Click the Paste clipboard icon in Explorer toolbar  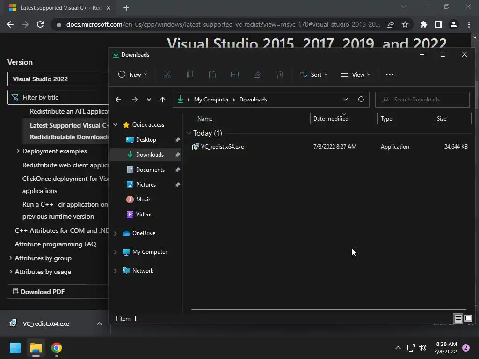pyautogui.click(x=212, y=74)
